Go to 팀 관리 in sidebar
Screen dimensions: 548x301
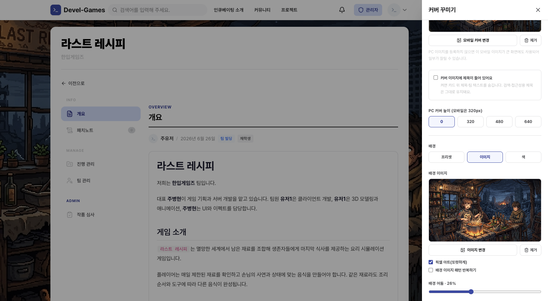point(101,181)
